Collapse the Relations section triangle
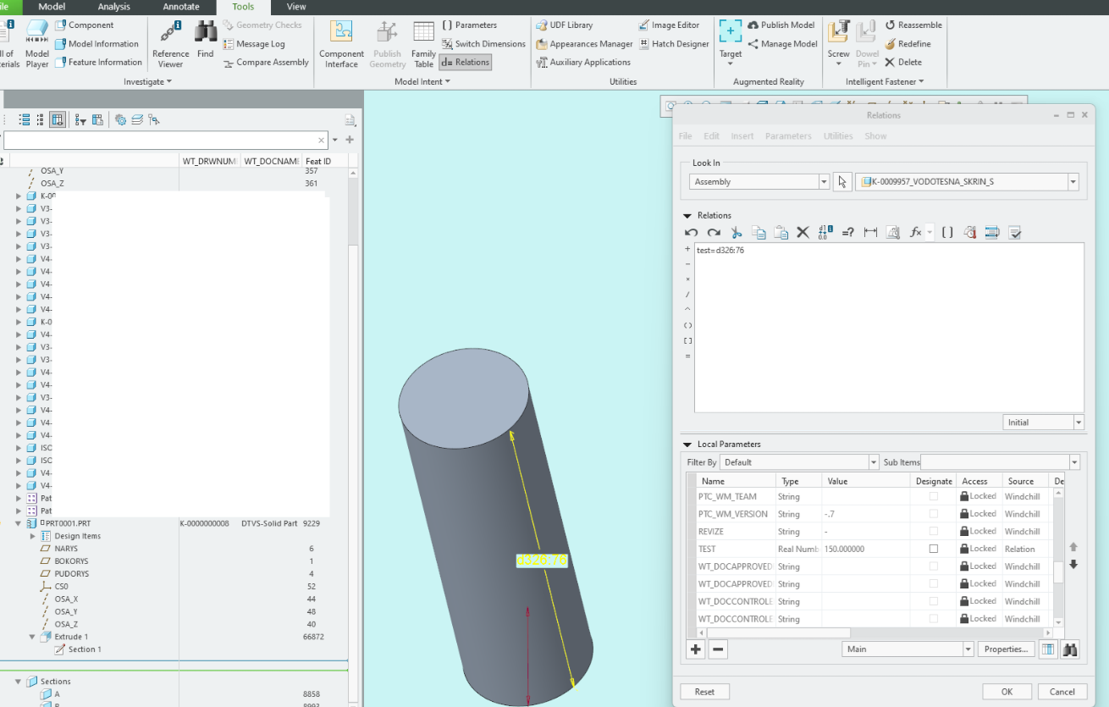This screenshot has height=707, width=1109. click(687, 216)
